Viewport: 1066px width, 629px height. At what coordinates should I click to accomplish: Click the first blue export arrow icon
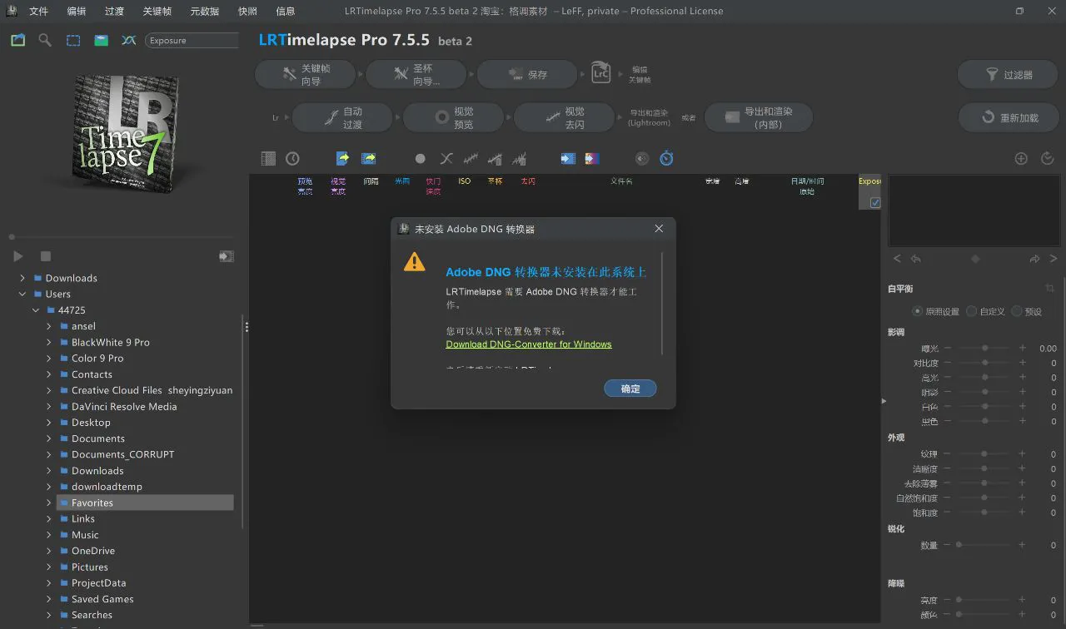(342, 158)
